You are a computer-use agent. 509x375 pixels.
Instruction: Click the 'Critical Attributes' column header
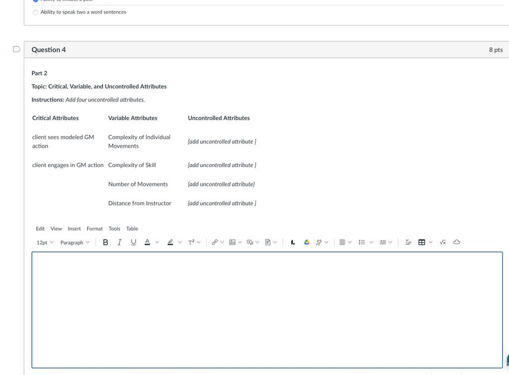[x=56, y=118]
